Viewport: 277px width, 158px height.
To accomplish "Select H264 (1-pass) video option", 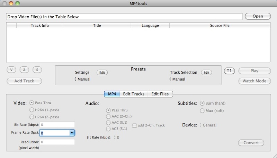I will pyautogui.click(x=32, y=110).
